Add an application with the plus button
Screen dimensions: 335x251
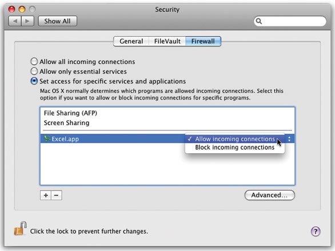pos(46,195)
